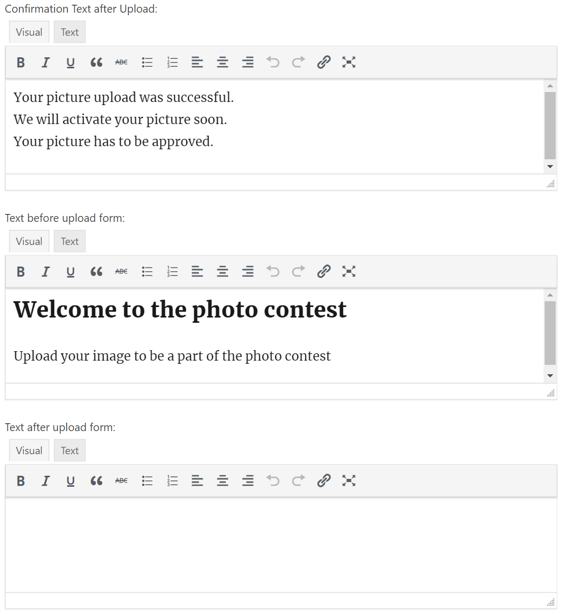Select Text tab for 'Text after upload form'

[70, 451]
